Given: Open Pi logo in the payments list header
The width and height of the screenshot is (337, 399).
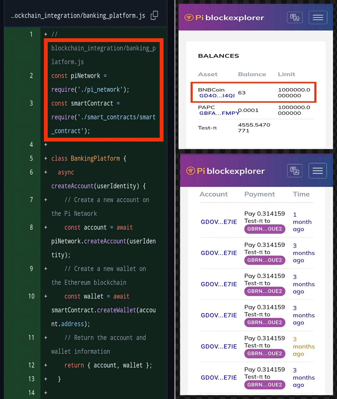Looking at the screenshot, I should click(x=190, y=171).
